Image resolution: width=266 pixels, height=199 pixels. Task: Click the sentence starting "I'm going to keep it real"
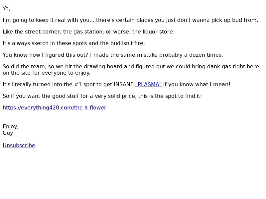(130, 20)
